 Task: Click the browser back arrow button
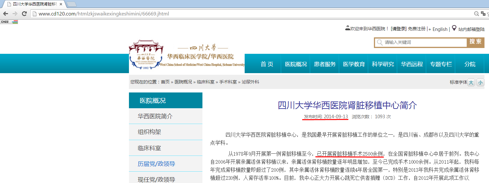[5, 14]
